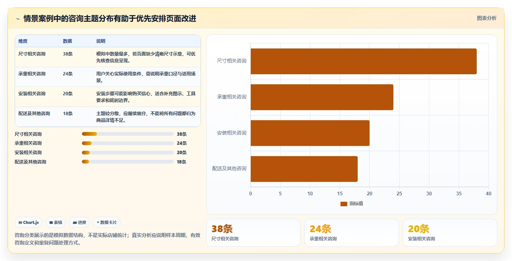Click the 38条 cell in the table
512x261 pixels.
pos(68,54)
